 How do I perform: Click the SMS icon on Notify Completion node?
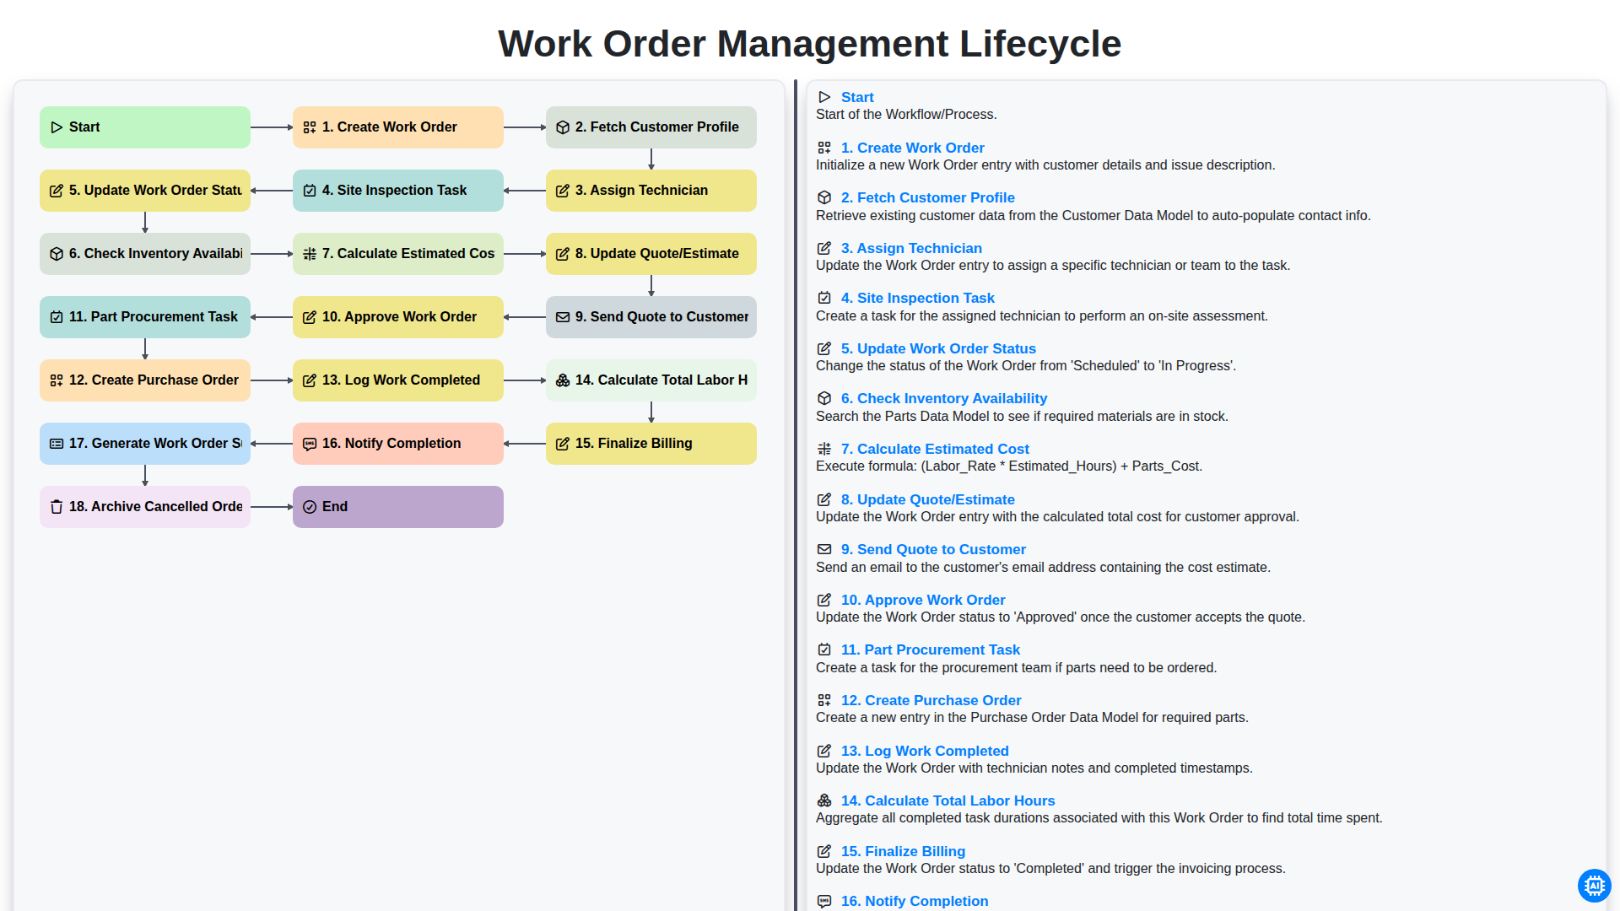(310, 444)
